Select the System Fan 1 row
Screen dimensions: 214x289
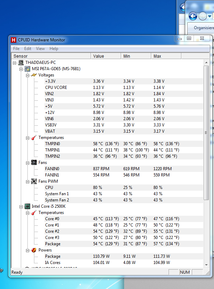click(124, 194)
